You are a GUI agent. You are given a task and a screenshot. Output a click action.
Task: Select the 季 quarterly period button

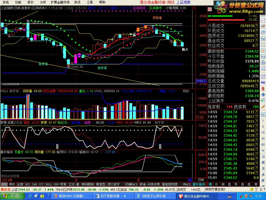tap(263, 181)
